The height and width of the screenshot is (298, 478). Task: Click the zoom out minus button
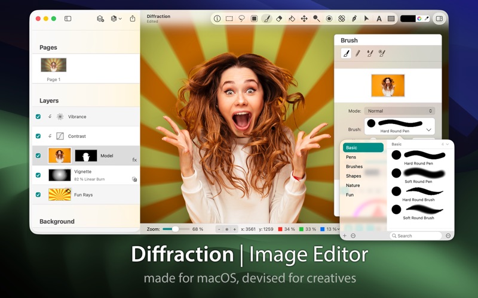[x=219, y=229]
